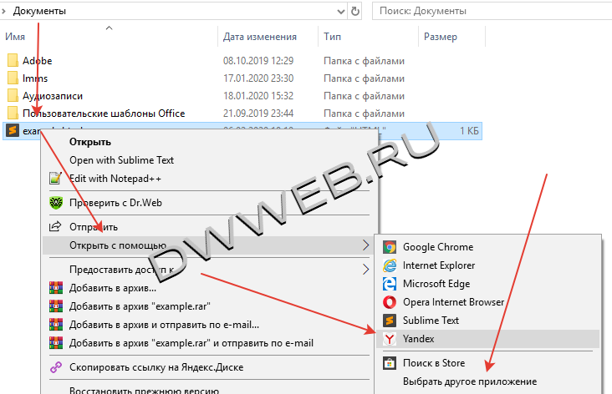The width and height of the screenshot is (612, 394).
Task: Select Предоставить доступ к menu entry
Action: 121,270
